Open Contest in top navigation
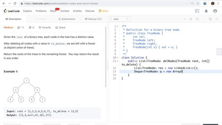Viewport: 222px width, 125px height. pos(65,11)
